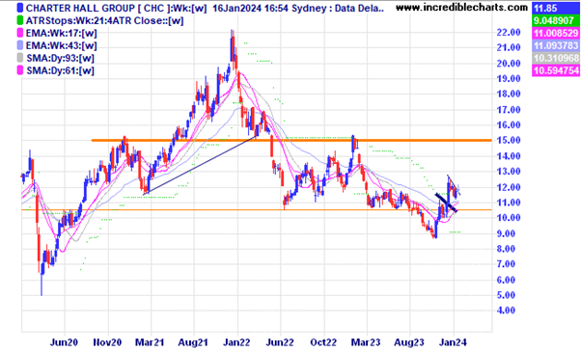The height and width of the screenshot is (352, 581).
Task: Click the SMA Dy 93 legend marker
Action: (20, 58)
